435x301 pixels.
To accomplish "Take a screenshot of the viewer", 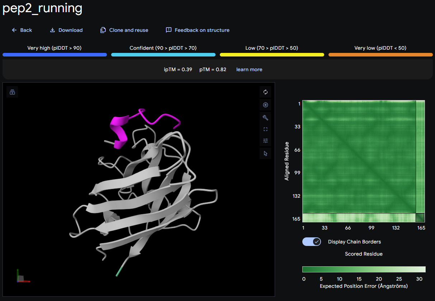I will 265,105.
